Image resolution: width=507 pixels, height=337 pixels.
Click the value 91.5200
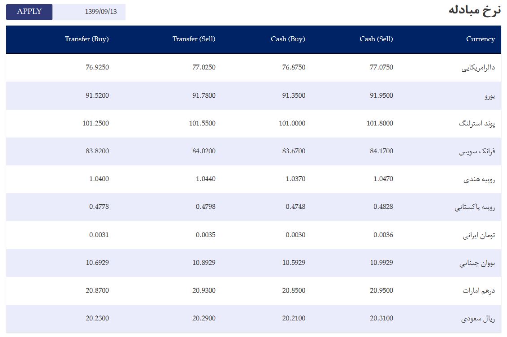(x=97, y=95)
